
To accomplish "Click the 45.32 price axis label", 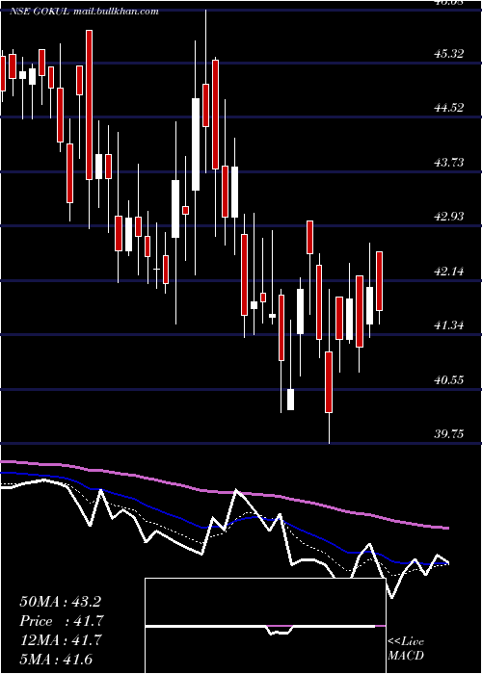I will pos(449,54).
